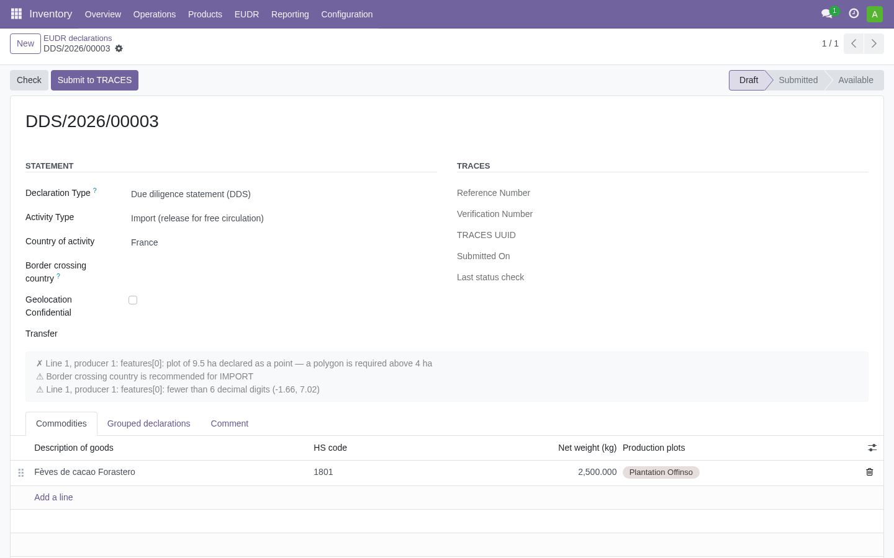Click the Draft status stage
The width and height of the screenshot is (894, 558).
tap(749, 80)
